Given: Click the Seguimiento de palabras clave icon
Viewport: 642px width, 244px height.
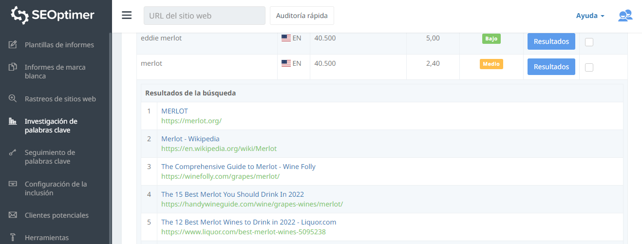Looking at the screenshot, I should point(14,152).
